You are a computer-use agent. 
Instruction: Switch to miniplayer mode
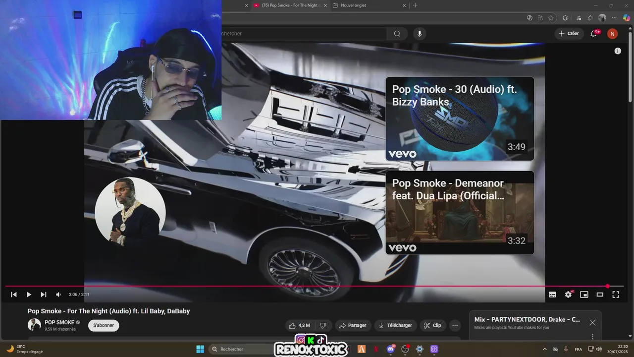pyautogui.click(x=584, y=295)
